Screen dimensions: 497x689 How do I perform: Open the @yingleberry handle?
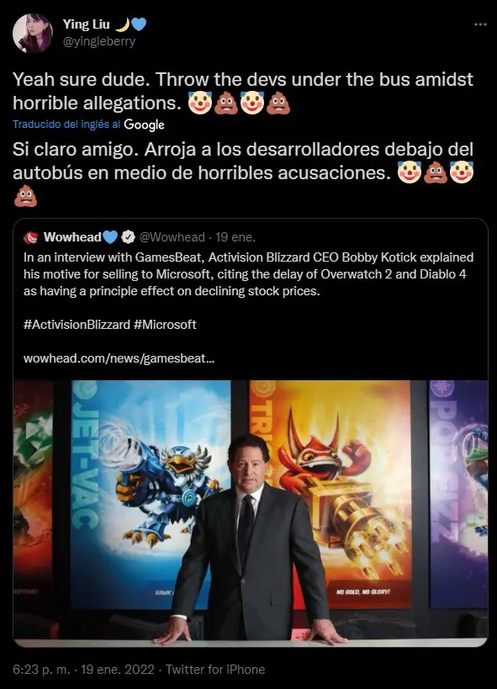click(x=99, y=41)
